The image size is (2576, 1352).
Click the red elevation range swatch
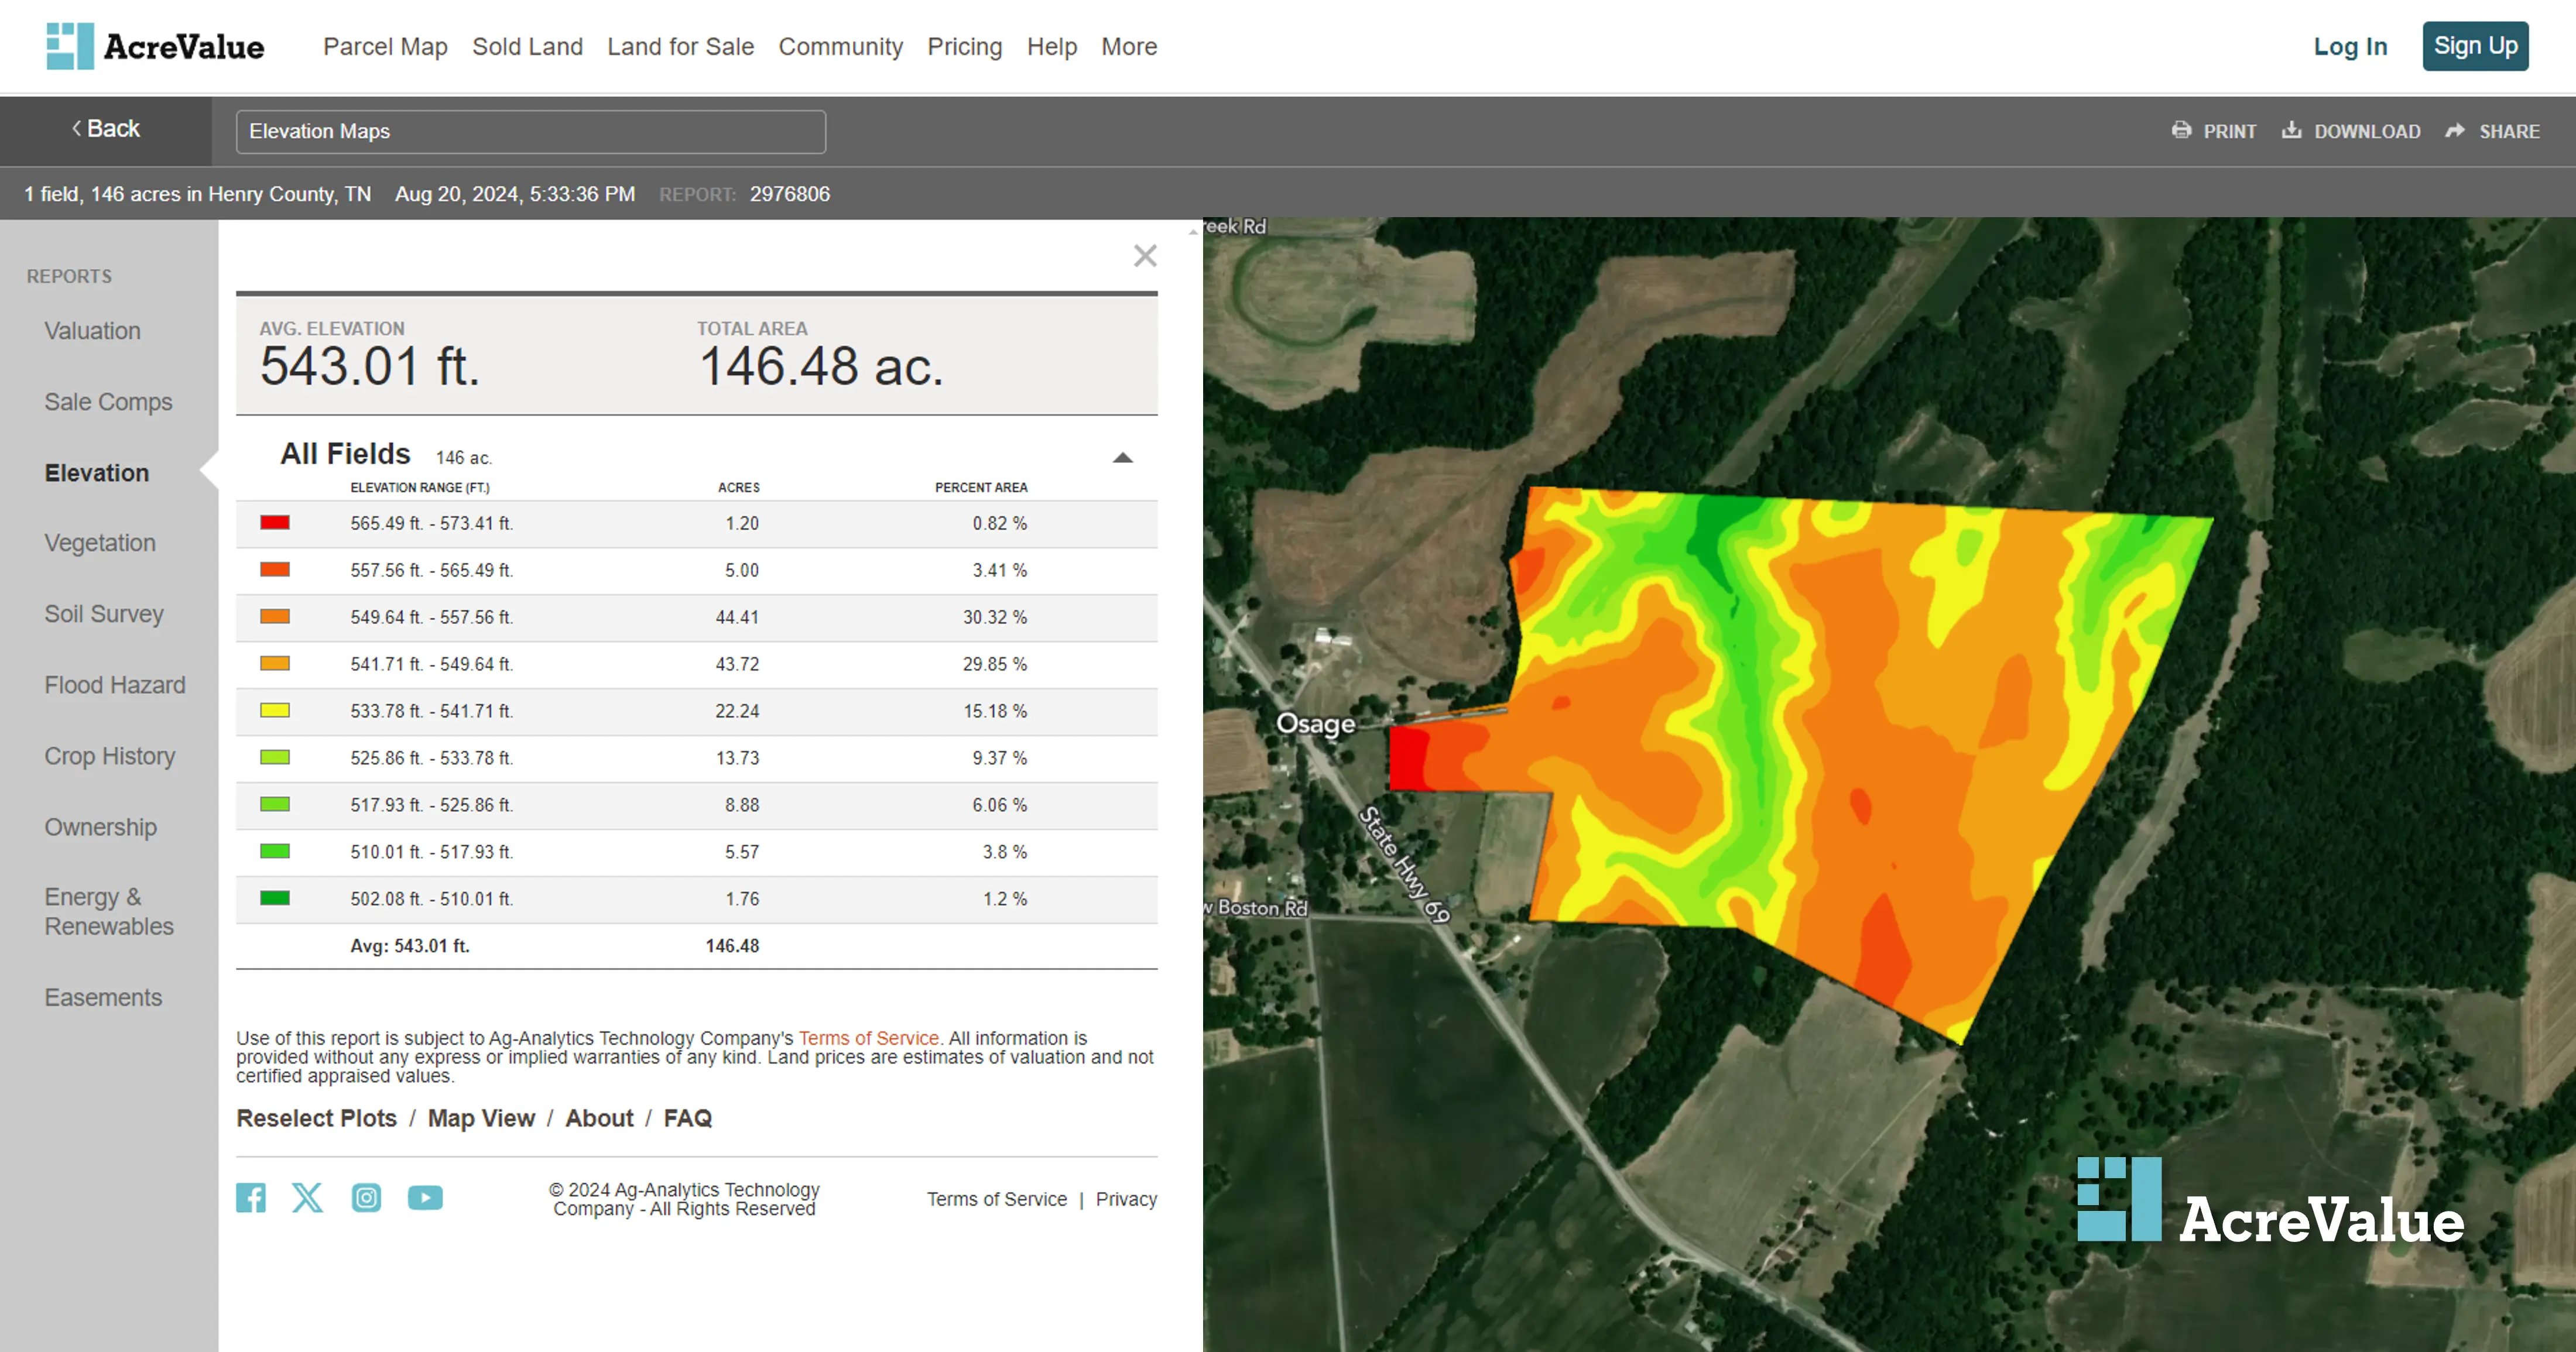pos(274,522)
